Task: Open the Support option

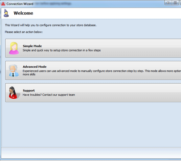Action: pyautogui.click(x=93, y=93)
